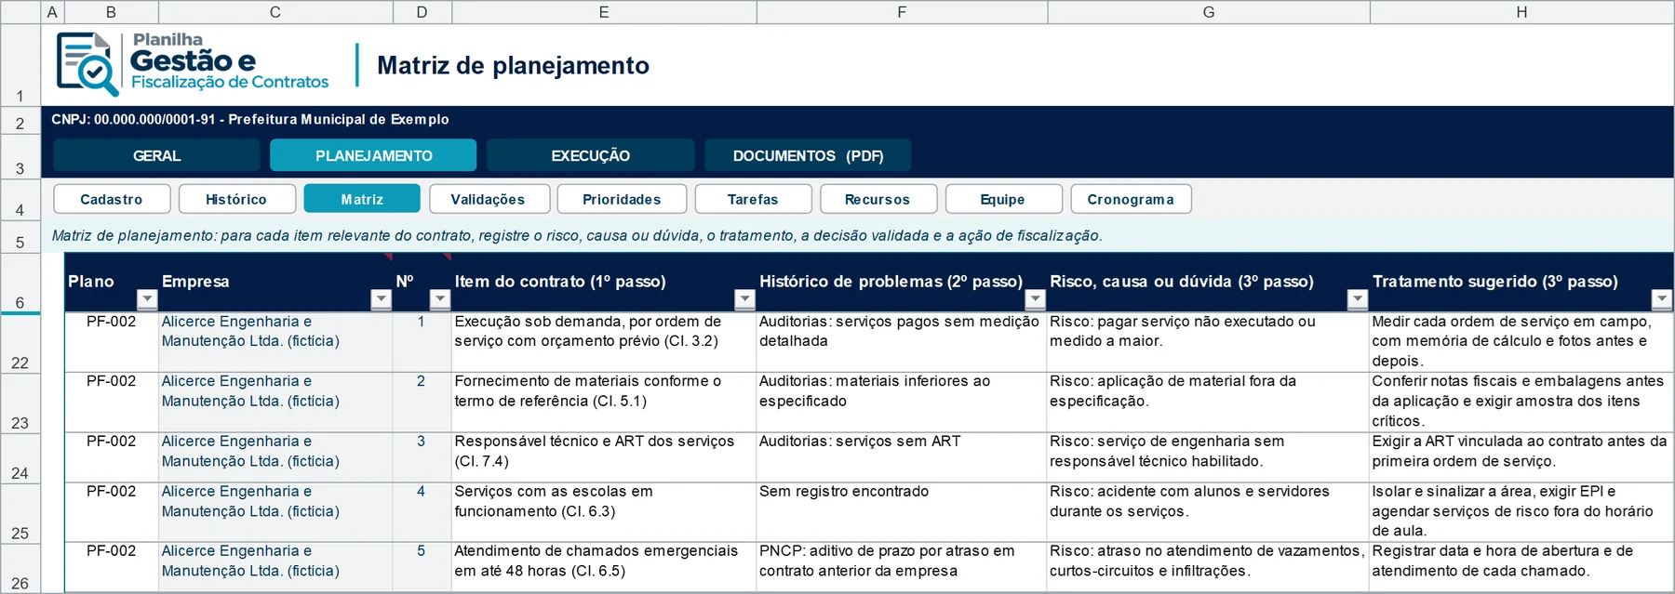Screen dimensions: 1675x594
Task: Open the Risco, causa ou dúvida filter dropdown
Action: [x=1358, y=299]
